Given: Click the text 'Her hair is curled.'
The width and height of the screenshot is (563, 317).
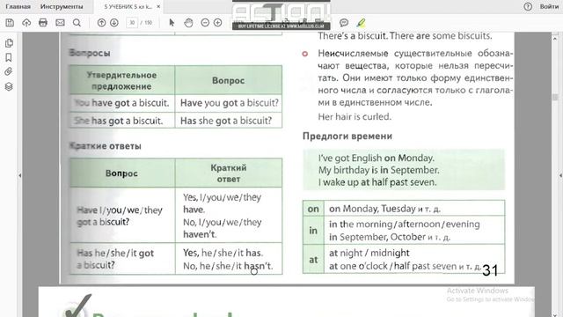Looking at the screenshot, I should pyautogui.click(x=355, y=117).
